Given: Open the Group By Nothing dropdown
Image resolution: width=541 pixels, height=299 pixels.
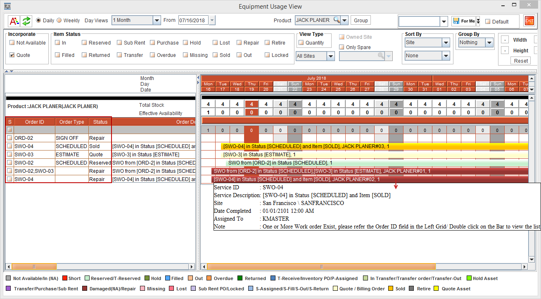Looking at the screenshot, I should 489,42.
